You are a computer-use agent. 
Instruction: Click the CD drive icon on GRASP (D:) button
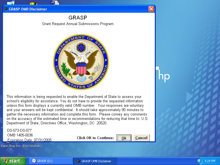34,161
